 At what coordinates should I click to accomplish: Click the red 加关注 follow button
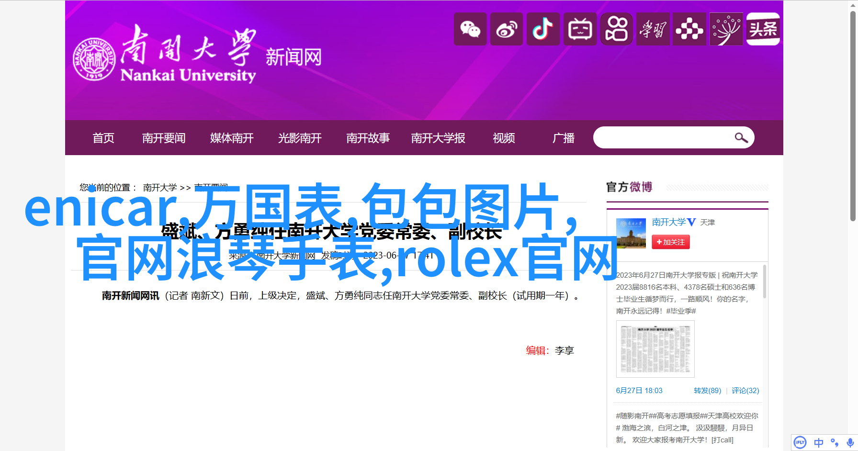coord(670,242)
